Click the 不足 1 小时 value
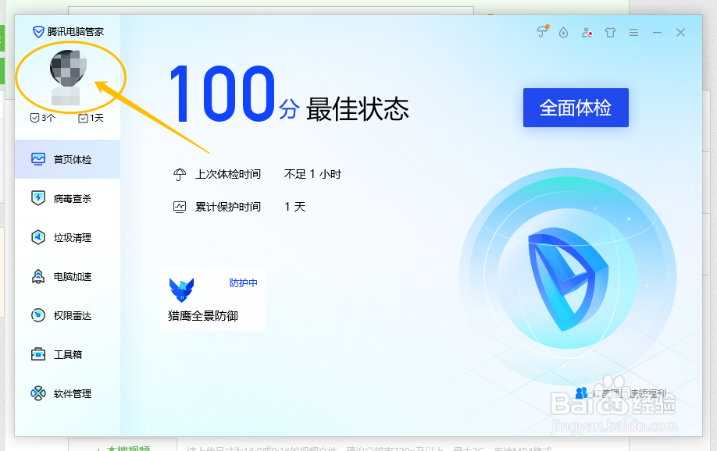 pyautogui.click(x=312, y=174)
